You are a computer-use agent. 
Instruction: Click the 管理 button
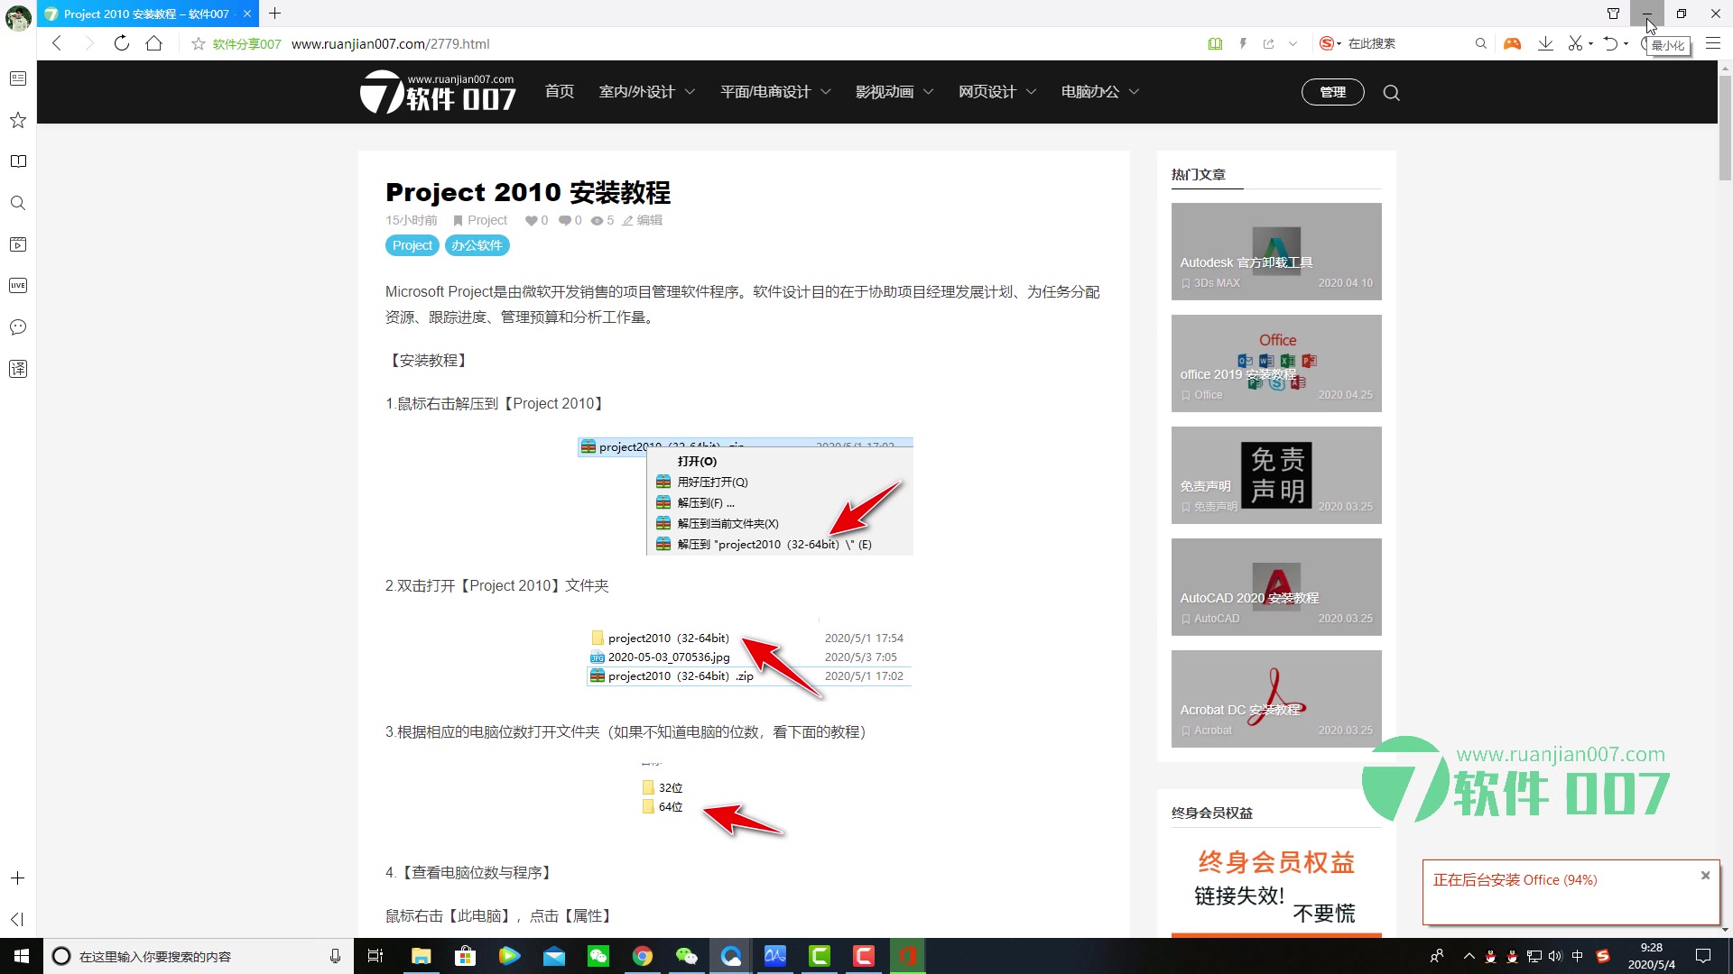tap(1332, 92)
